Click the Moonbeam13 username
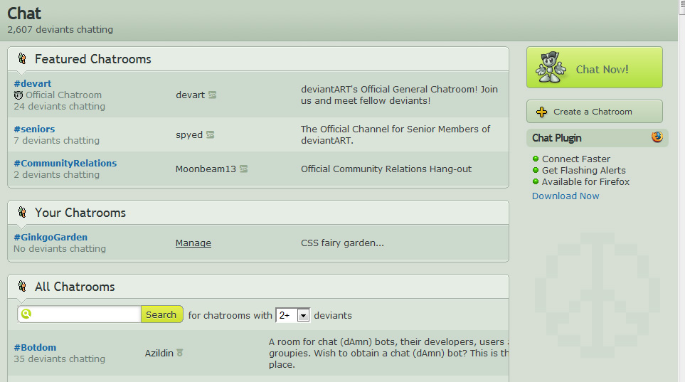This screenshot has height=382, width=685. pos(206,169)
